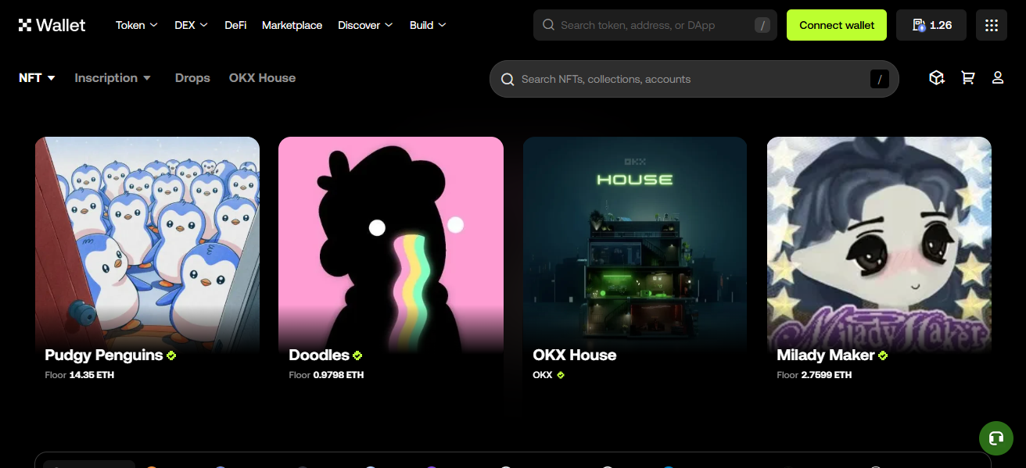The image size is (1026, 468).
Task: Switch to the OKX House tab
Action: (x=262, y=78)
